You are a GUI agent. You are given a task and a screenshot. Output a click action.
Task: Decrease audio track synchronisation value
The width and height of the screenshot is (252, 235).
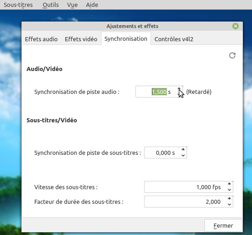tap(179, 94)
